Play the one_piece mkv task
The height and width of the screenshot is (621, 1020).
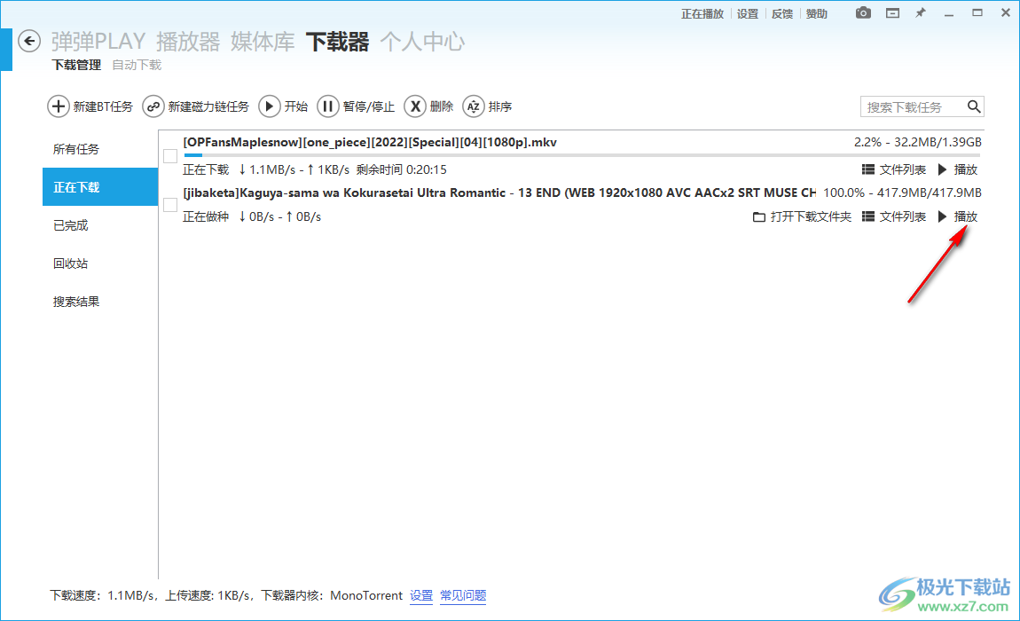tap(958, 169)
